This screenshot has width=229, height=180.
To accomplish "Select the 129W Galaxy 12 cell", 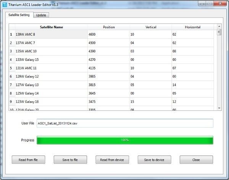I will coord(51,76).
